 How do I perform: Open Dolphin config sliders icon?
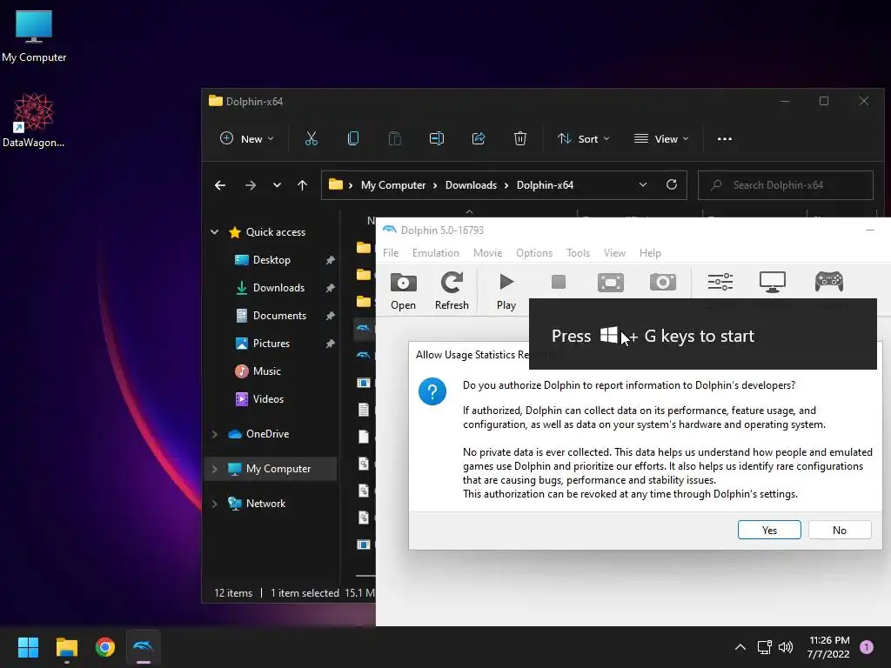pos(720,282)
